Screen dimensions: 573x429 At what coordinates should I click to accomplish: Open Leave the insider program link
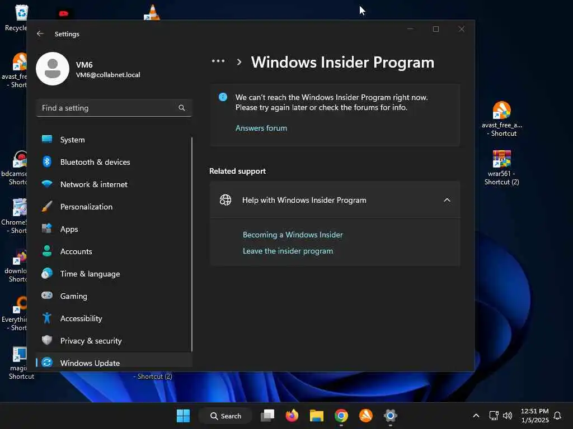(288, 251)
